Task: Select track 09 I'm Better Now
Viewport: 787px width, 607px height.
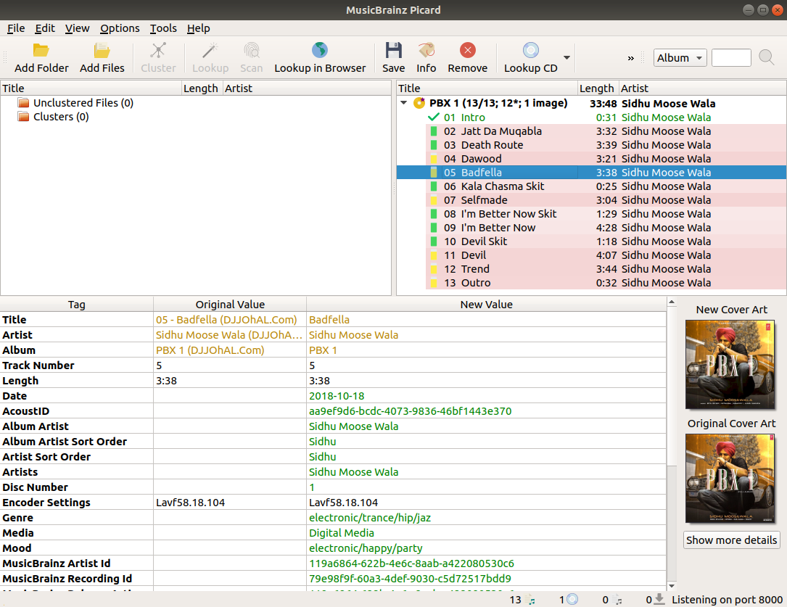Action: click(498, 228)
